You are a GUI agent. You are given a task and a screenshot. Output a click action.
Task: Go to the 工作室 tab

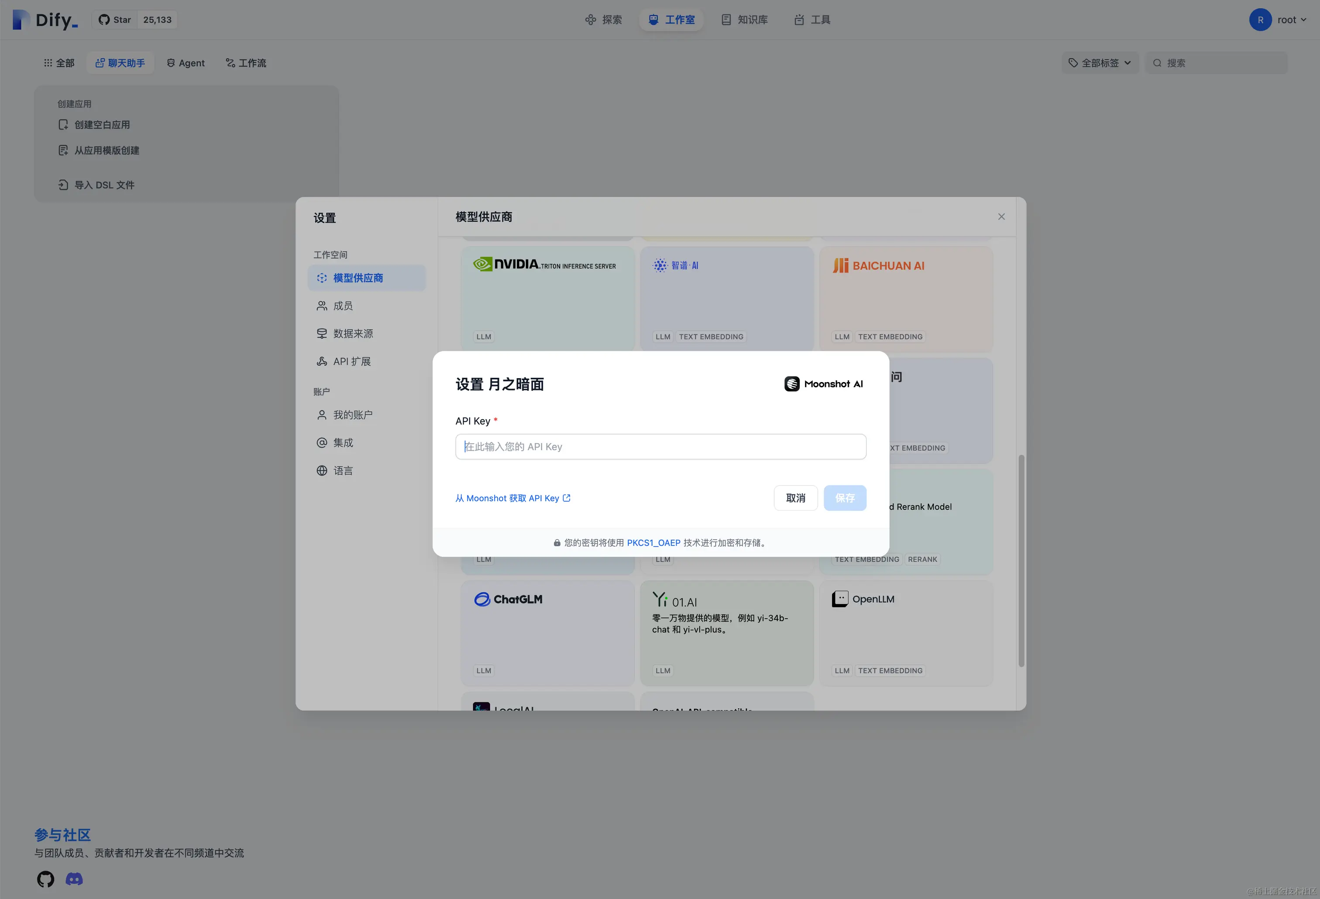[x=671, y=20]
